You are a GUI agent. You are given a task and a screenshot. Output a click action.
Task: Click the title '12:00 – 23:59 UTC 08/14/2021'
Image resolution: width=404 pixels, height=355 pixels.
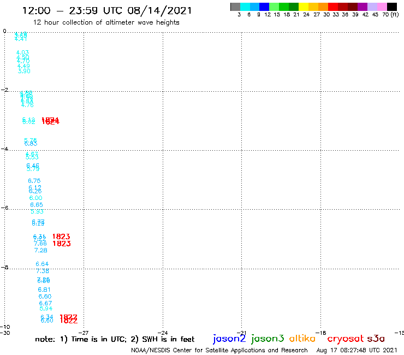[x=107, y=10]
